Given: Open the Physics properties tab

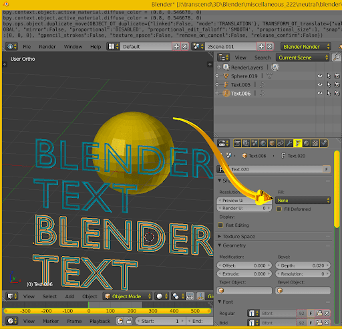Looking at the screenshot, I should (324, 143).
